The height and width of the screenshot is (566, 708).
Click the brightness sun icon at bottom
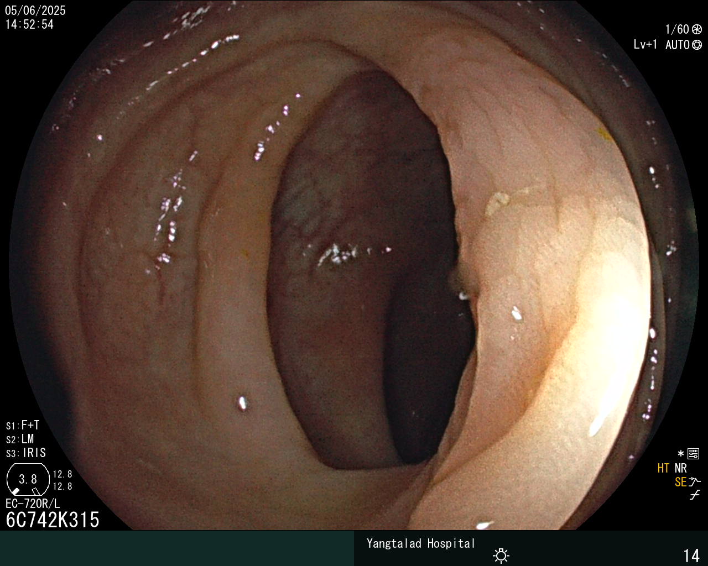pos(501,555)
